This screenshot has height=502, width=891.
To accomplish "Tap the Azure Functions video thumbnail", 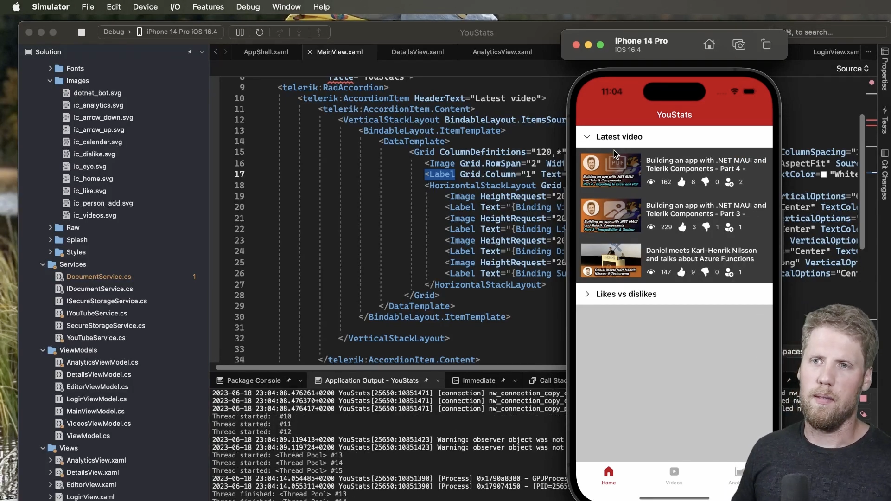I will (x=611, y=260).
